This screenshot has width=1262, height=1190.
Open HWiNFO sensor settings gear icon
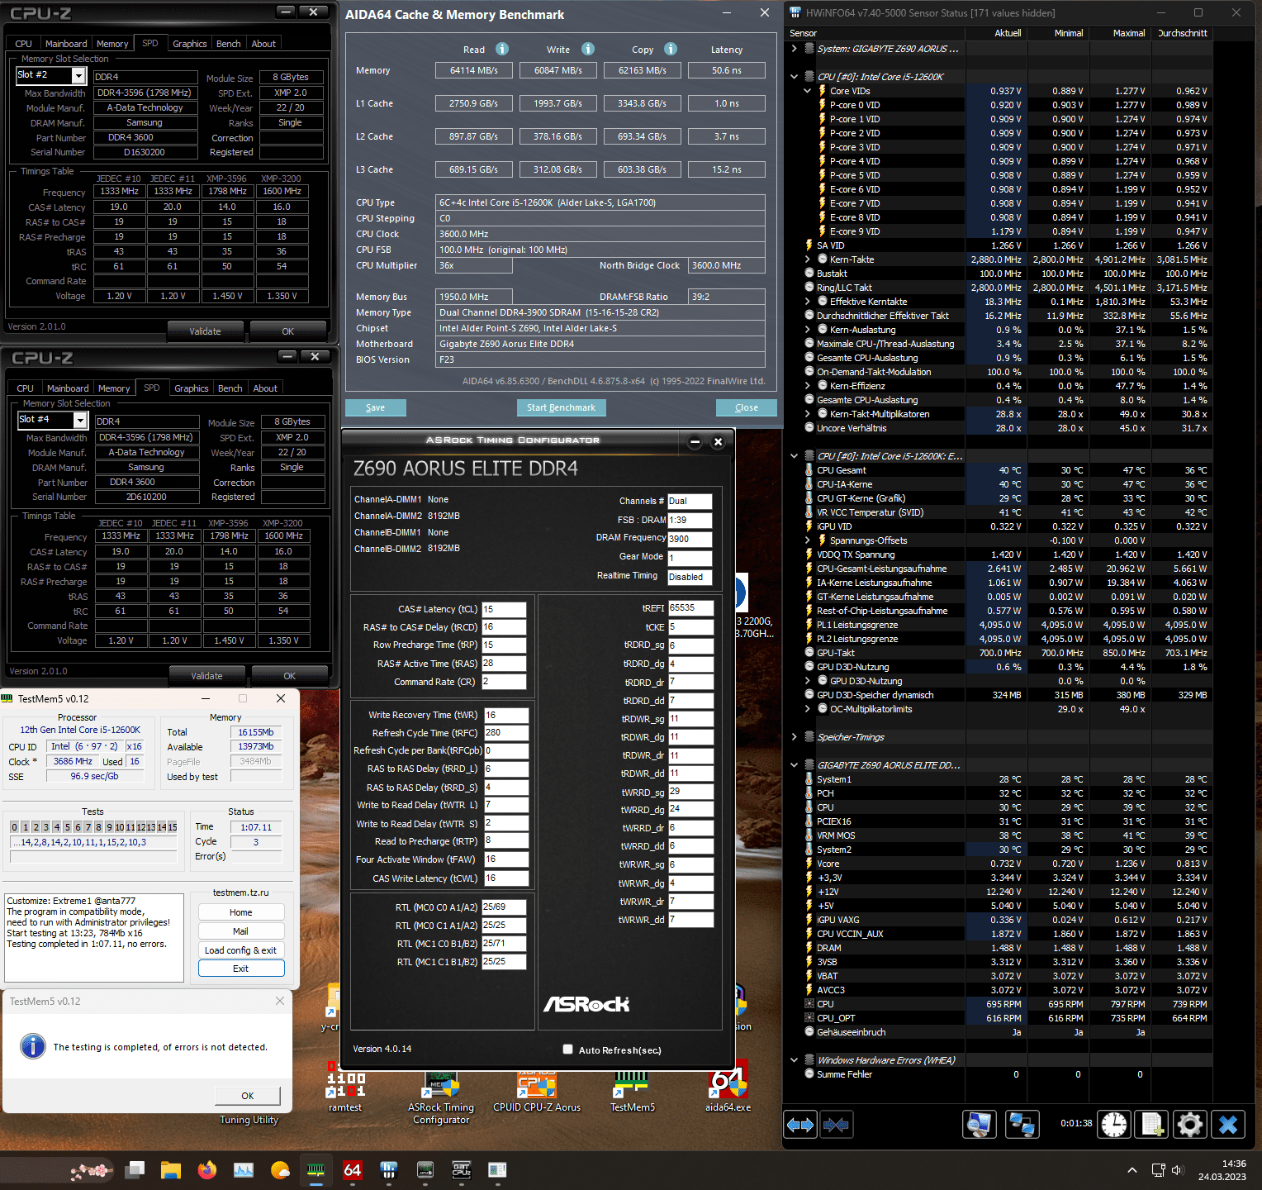1189,1125
